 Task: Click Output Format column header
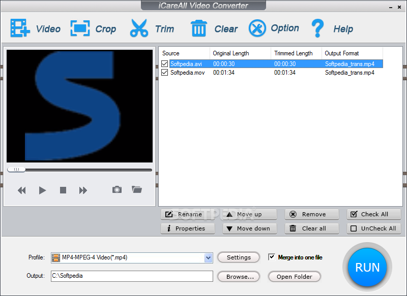point(352,53)
